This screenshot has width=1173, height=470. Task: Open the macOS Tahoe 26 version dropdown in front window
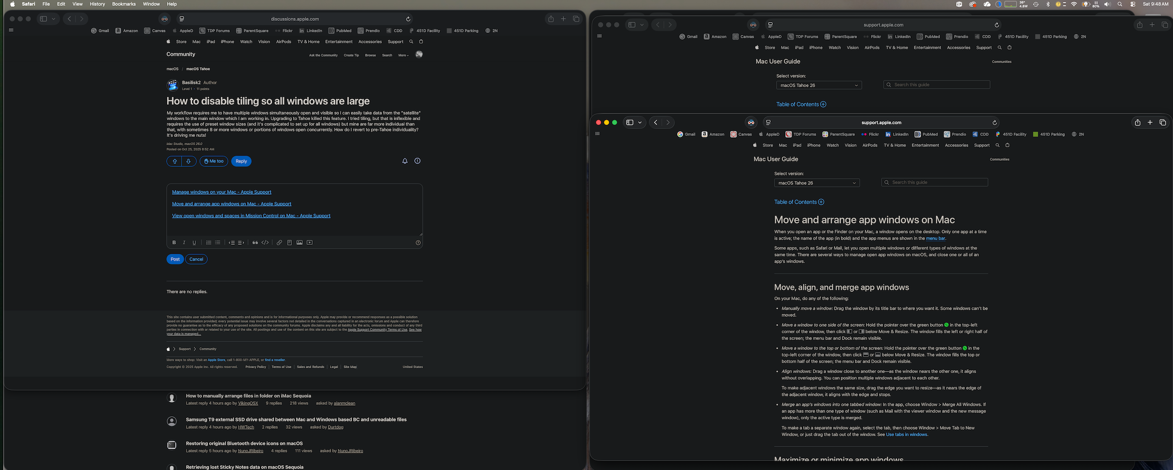click(x=817, y=183)
